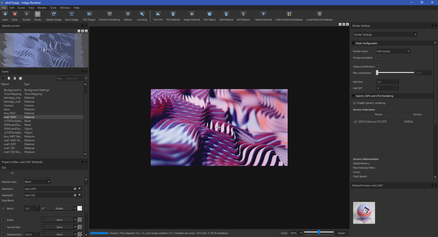
Task: Click the Update Image icon
Action: [x=53, y=15]
